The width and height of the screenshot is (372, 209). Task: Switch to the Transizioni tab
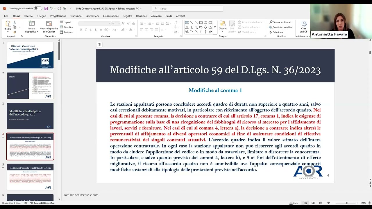(76, 16)
